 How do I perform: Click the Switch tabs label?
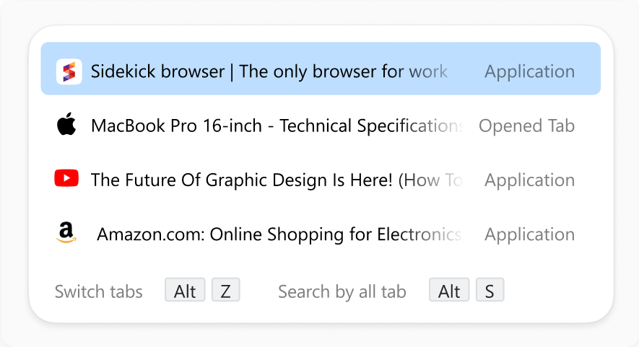99,291
